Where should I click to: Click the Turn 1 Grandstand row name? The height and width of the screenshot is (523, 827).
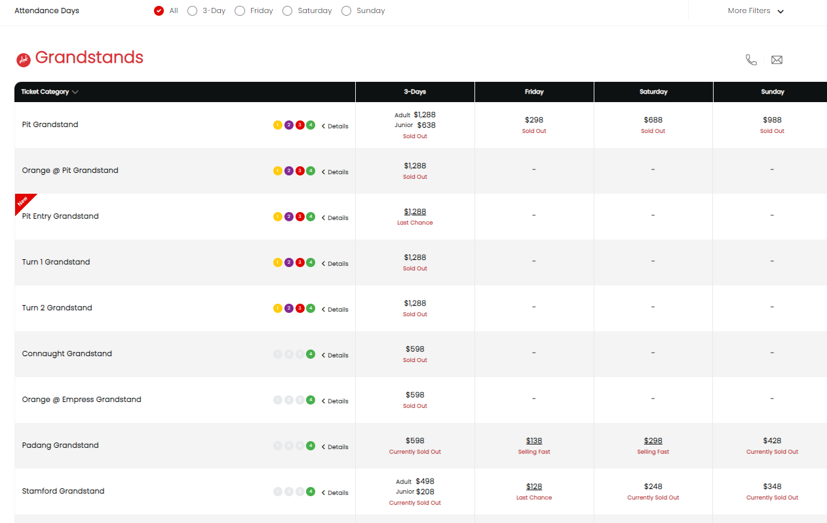[56, 262]
